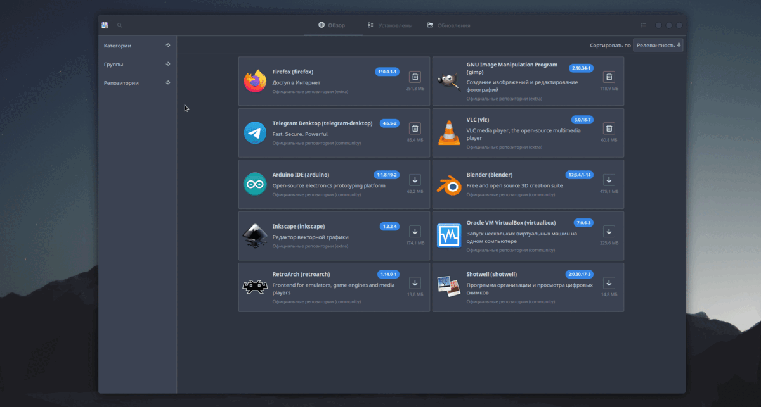Switch to the Обновления tab

click(448, 25)
